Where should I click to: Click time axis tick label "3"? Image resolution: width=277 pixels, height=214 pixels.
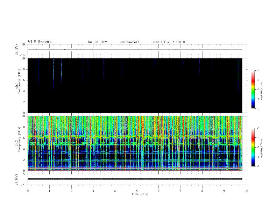tap(93, 191)
